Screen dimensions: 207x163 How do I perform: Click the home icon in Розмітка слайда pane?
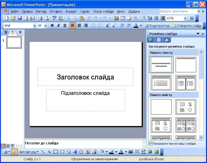click(167, 40)
